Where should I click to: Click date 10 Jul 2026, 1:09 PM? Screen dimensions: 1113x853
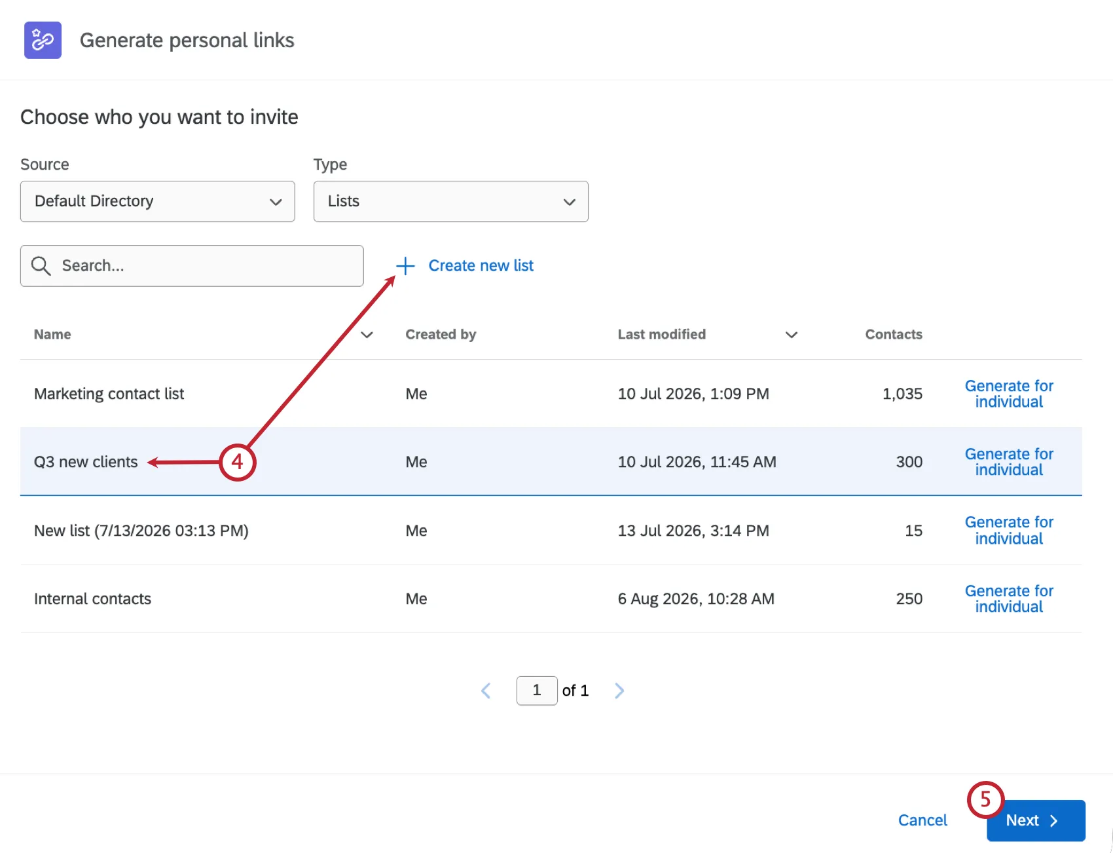tap(693, 394)
